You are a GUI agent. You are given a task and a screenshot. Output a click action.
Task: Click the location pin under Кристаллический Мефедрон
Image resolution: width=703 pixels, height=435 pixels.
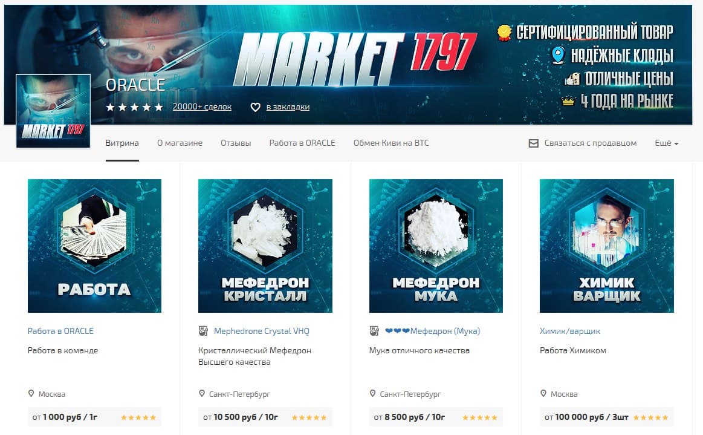202,394
